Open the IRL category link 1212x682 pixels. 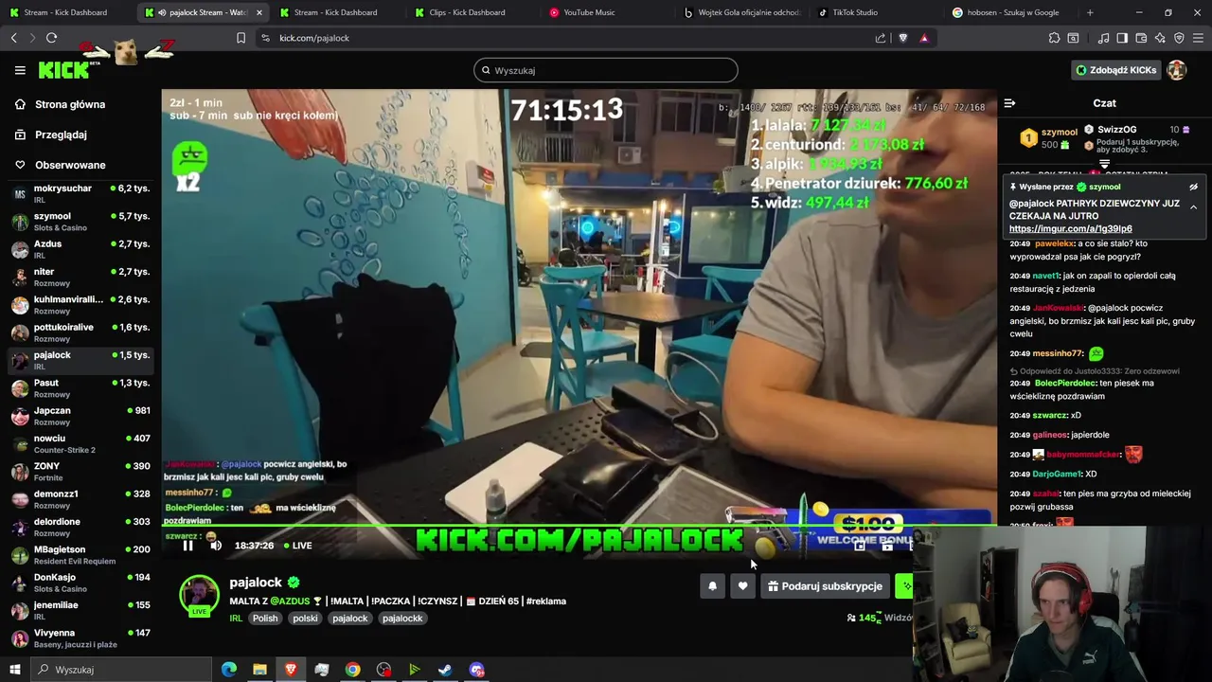236,619
